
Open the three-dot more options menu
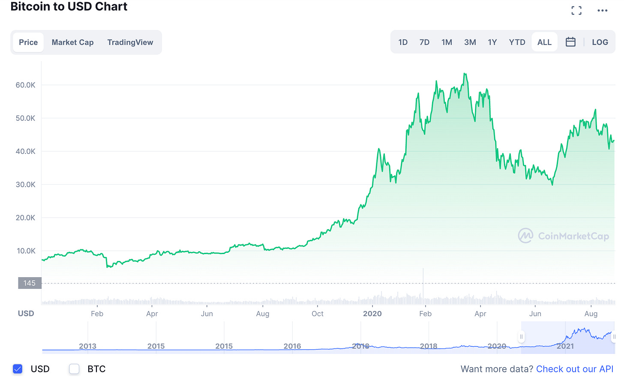[603, 11]
